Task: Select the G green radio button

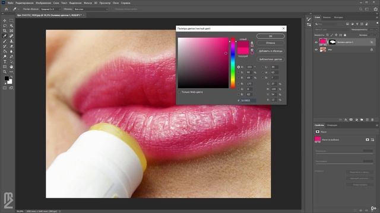Action: [239, 89]
